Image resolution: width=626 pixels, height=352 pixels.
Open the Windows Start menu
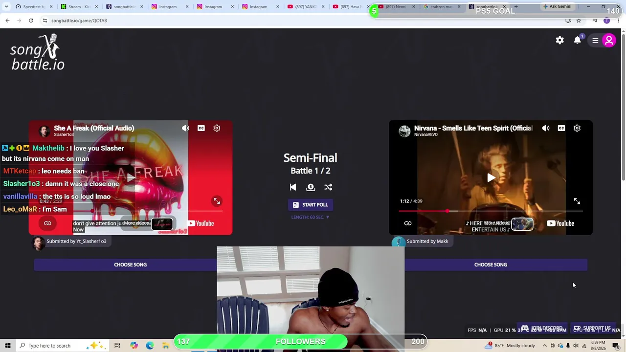click(x=7, y=346)
